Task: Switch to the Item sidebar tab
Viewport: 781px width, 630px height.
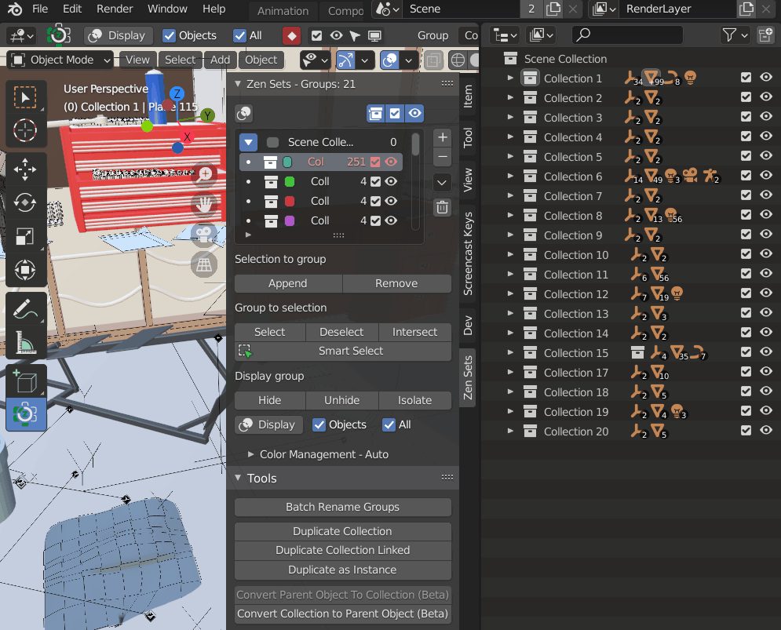Action: coord(469,97)
